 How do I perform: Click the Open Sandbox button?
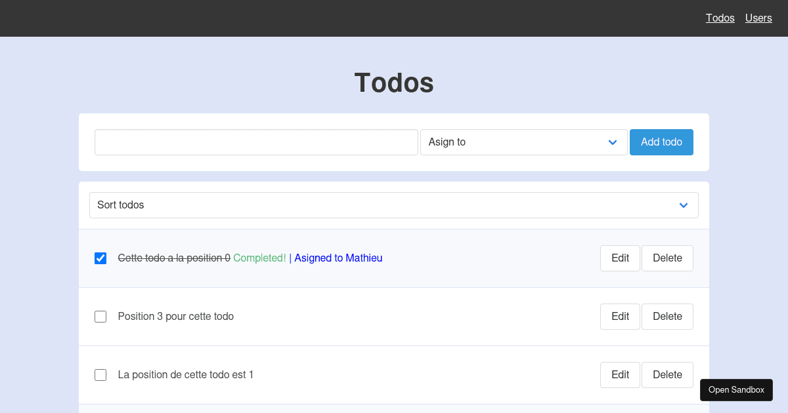click(736, 390)
